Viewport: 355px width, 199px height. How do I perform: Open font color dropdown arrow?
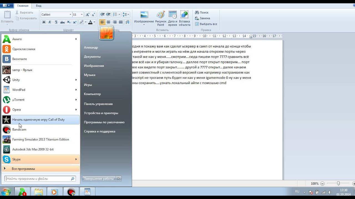click(94, 22)
